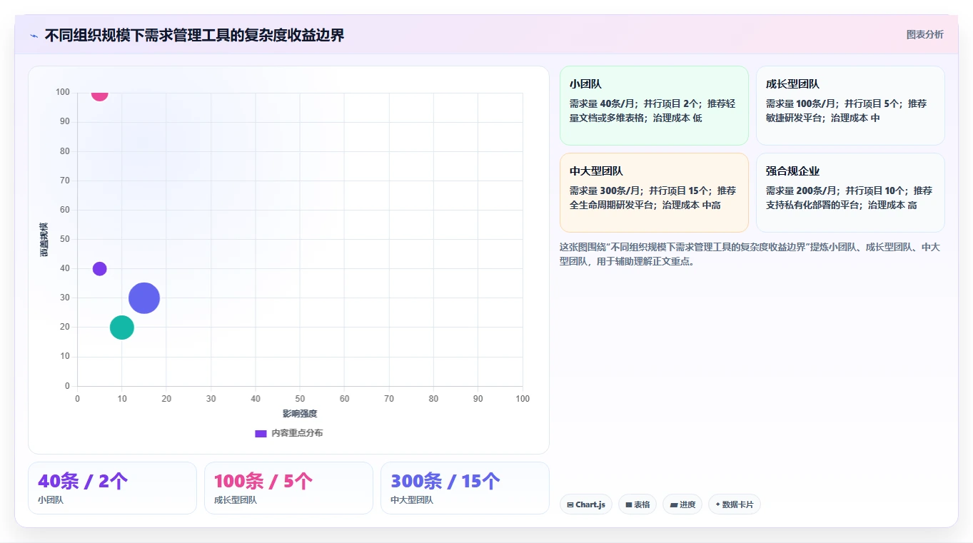Click 中大型团队 label under 300条 / 15个
973x543 pixels.
[x=412, y=500]
